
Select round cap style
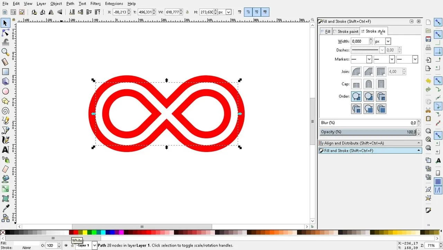tap(369, 84)
